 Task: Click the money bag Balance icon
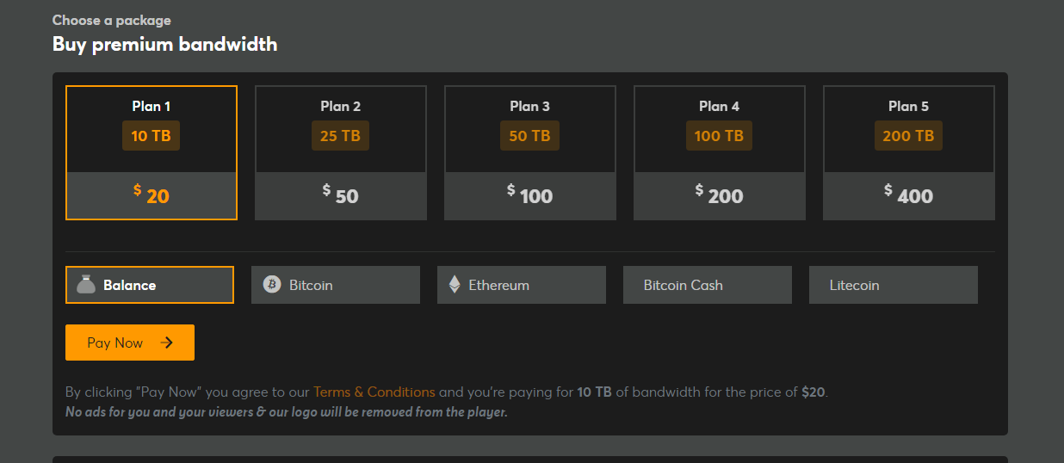coord(86,285)
